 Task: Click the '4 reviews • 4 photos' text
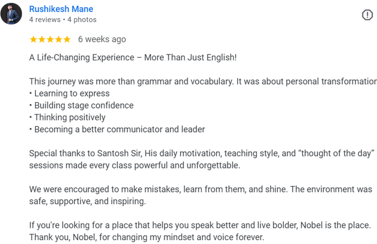pos(63,20)
